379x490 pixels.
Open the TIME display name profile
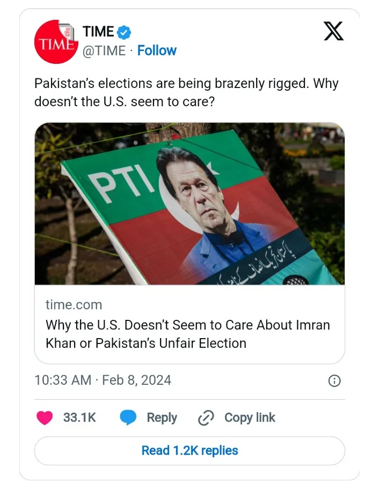pos(98,32)
